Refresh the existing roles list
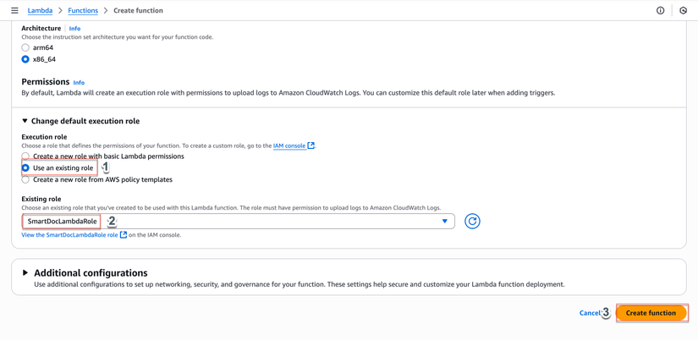 [x=472, y=222]
